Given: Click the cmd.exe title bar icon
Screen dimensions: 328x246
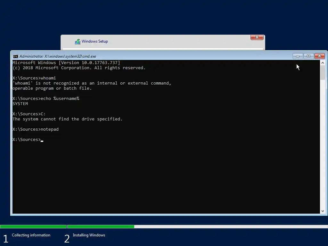Looking at the screenshot, I should tap(15, 56).
